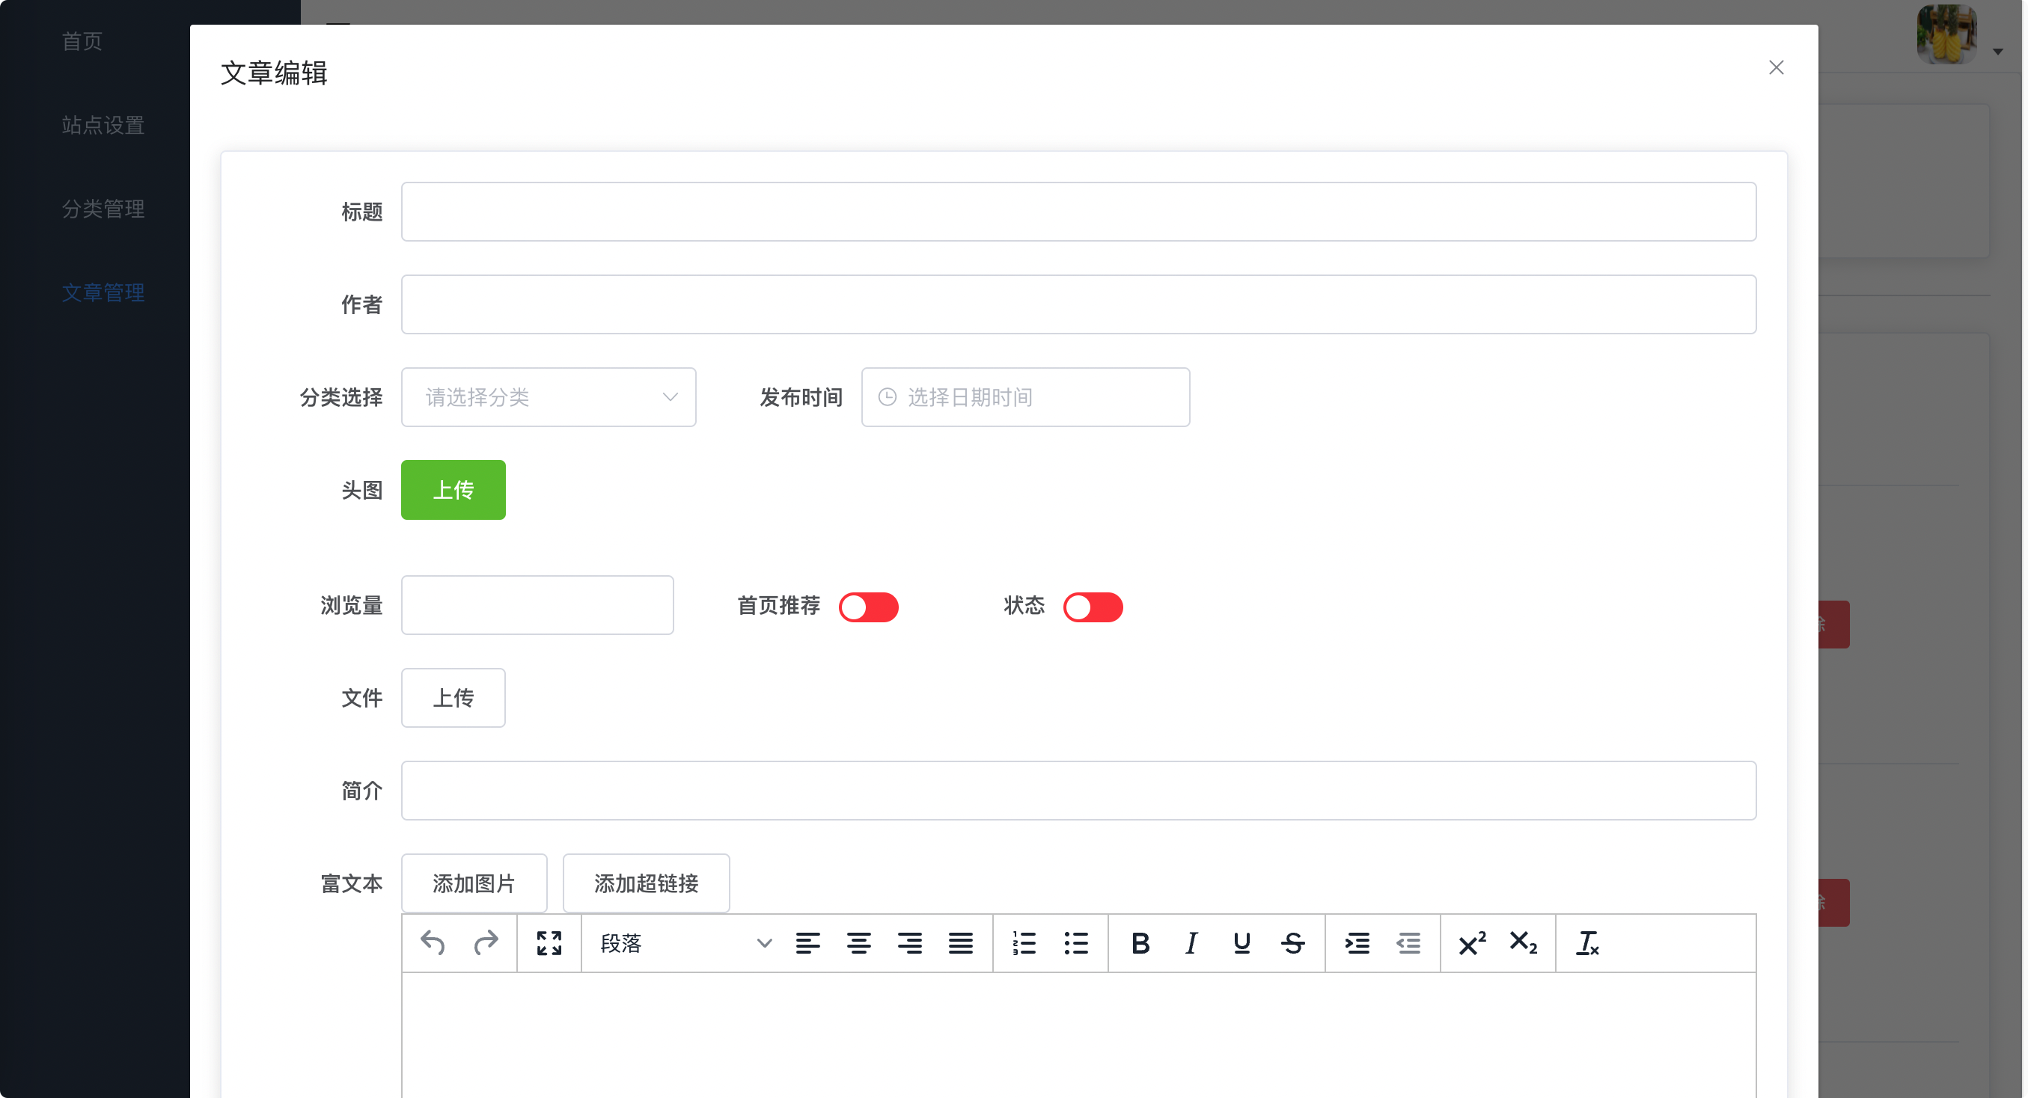Expand the 段落 paragraph style dropdown
This screenshot has width=2028, height=1098.
684,942
